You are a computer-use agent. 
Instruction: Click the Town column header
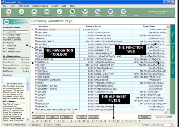[152, 26]
